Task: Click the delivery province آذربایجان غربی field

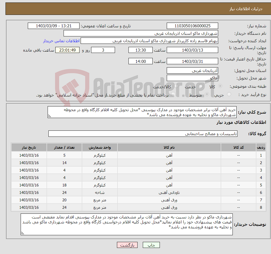Action: pyautogui.click(x=192, y=71)
